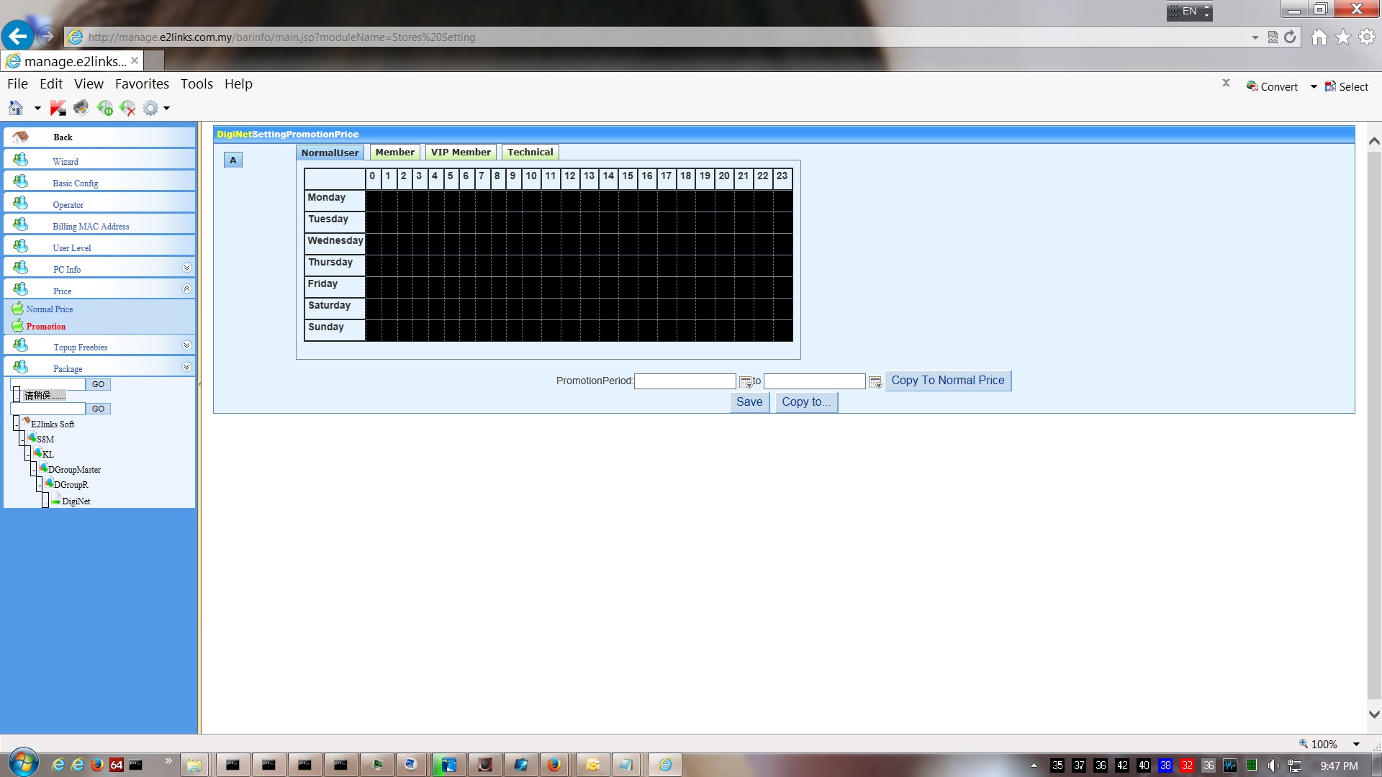This screenshot has width=1382, height=777.
Task: Collapse the E2links Soft tree node
Action: 16,424
